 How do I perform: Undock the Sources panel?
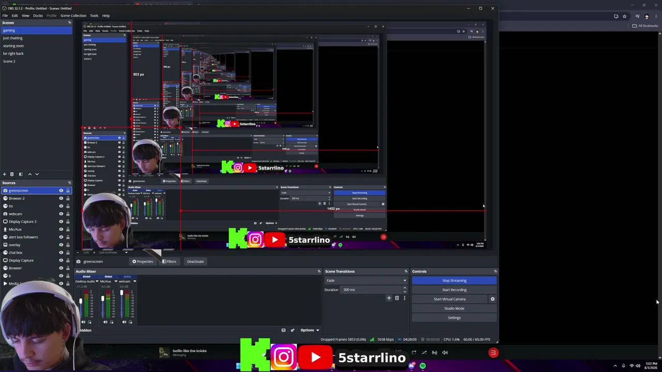click(69, 183)
